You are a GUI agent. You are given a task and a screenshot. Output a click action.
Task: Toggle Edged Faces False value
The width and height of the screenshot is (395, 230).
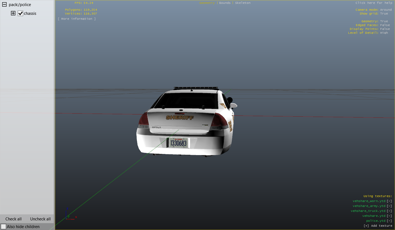tap(385, 25)
